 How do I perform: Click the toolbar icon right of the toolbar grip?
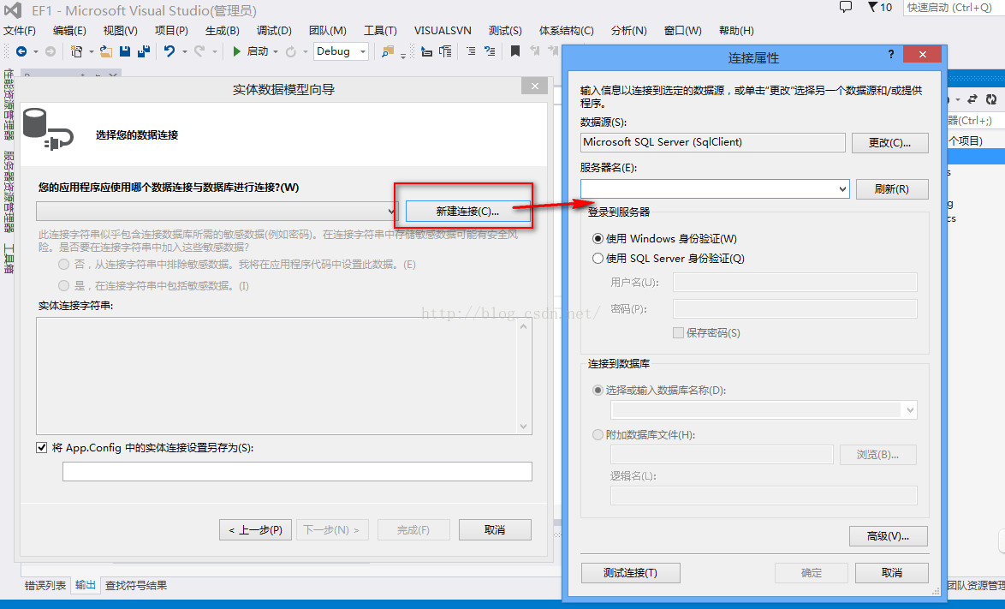pos(426,51)
